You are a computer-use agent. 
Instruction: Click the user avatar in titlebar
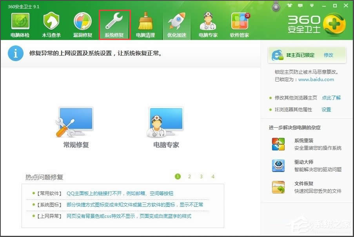[x=276, y=6]
